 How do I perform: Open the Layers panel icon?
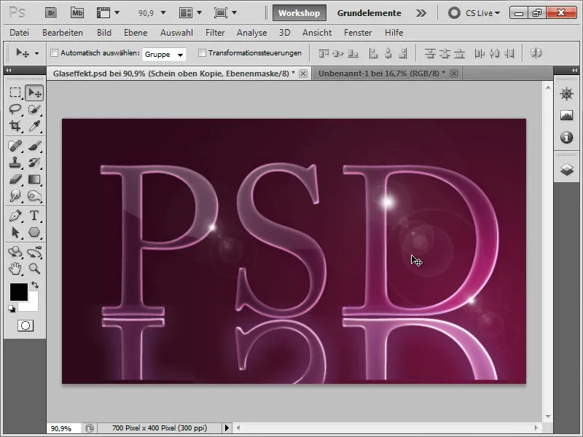[x=566, y=170]
